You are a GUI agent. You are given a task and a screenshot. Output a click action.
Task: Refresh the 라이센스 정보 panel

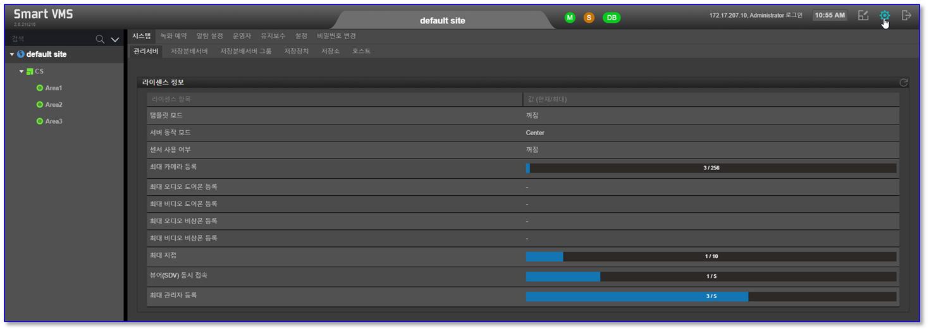(904, 83)
